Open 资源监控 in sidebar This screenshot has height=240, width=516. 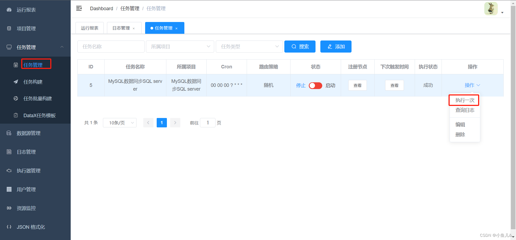point(35,208)
